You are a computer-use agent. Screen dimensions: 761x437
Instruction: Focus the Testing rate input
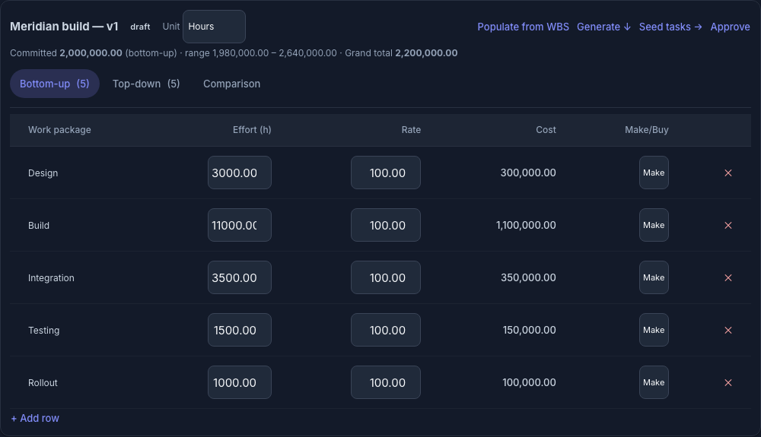386,330
